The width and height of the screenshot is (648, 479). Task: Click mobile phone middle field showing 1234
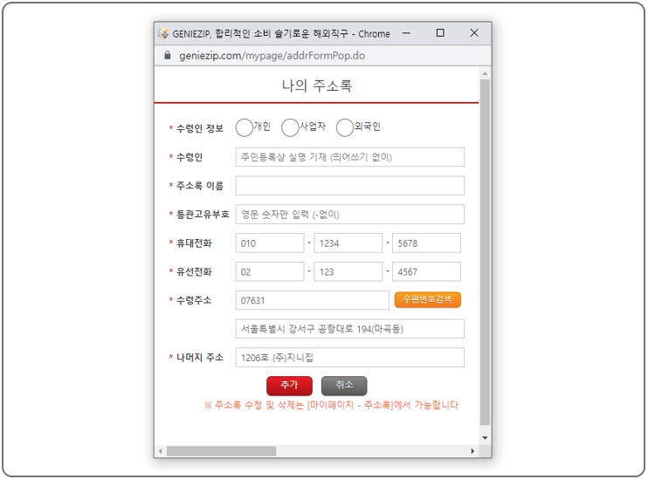[x=348, y=243]
